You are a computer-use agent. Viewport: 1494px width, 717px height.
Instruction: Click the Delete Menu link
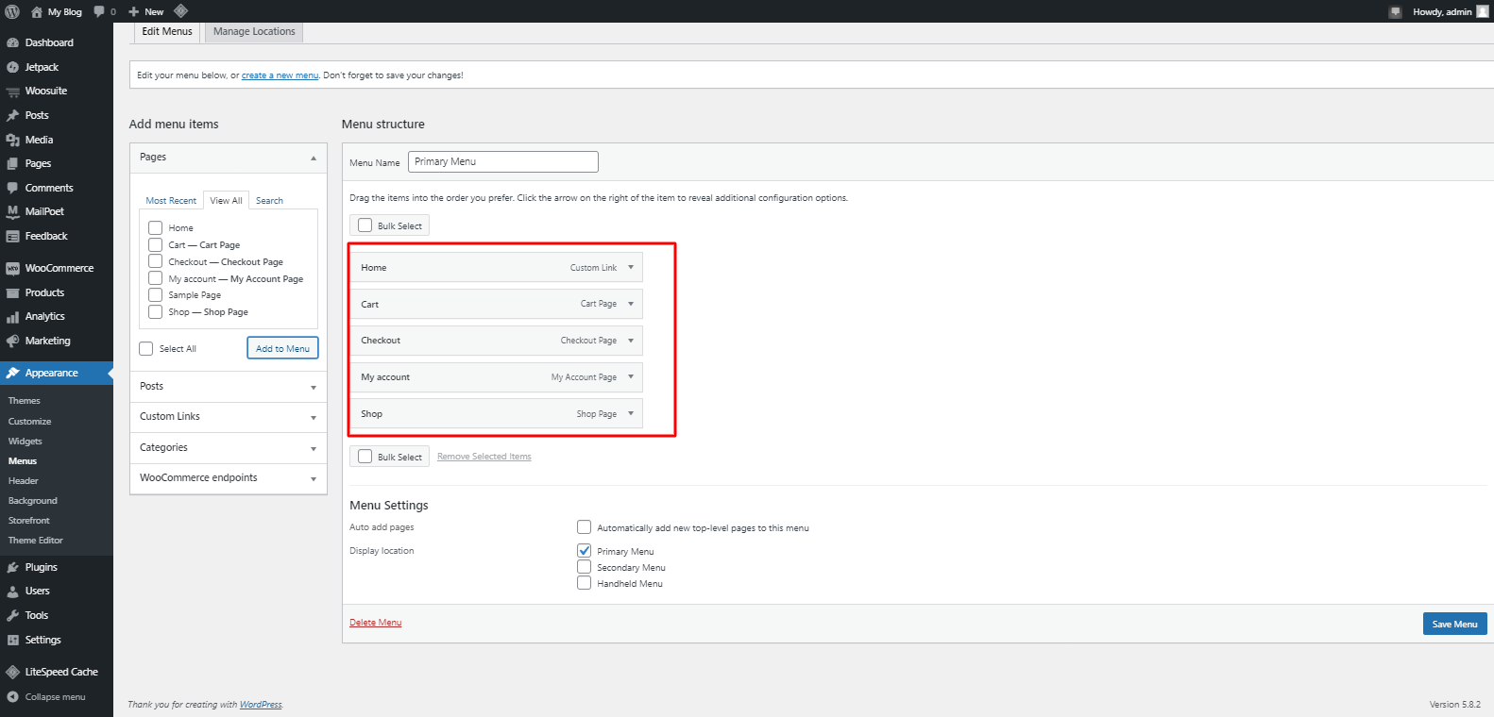coord(376,623)
